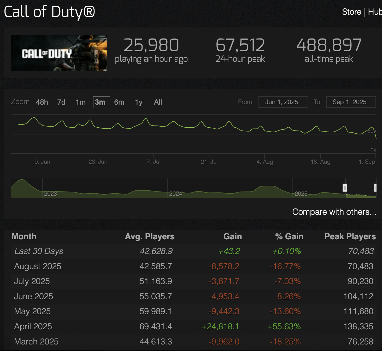
Task: Show All-time chart range
Action: [x=158, y=102]
